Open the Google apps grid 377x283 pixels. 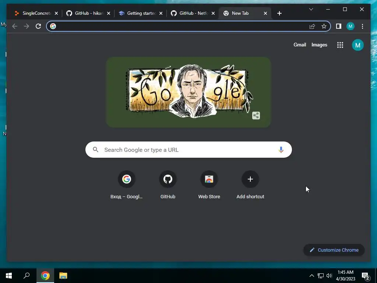pos(340,45)
